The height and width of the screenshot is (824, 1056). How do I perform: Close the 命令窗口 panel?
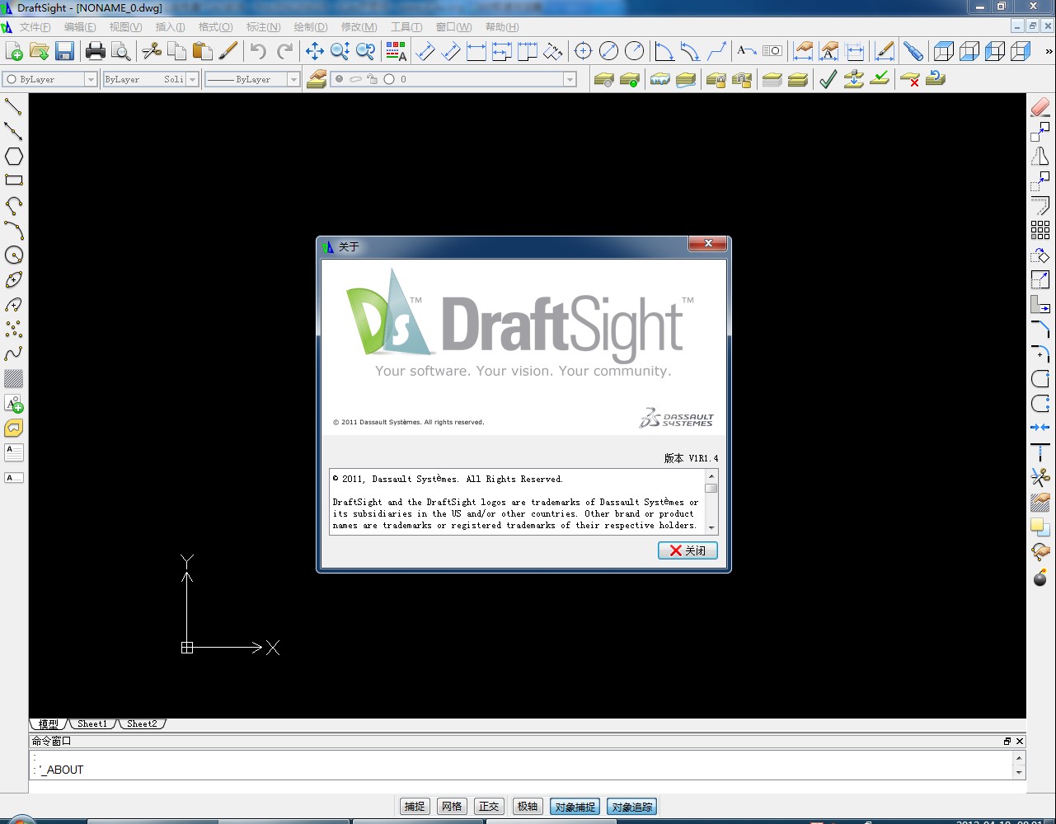1020,741
